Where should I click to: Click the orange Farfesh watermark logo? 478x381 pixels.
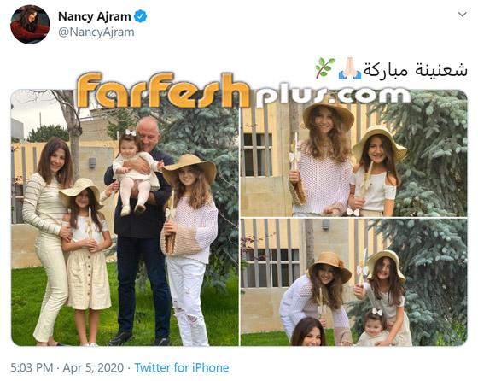pyautogui.click(x=163, y=91)
